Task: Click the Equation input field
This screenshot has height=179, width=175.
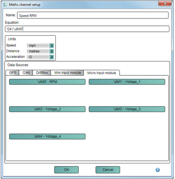Action: (x=87, y=29)
